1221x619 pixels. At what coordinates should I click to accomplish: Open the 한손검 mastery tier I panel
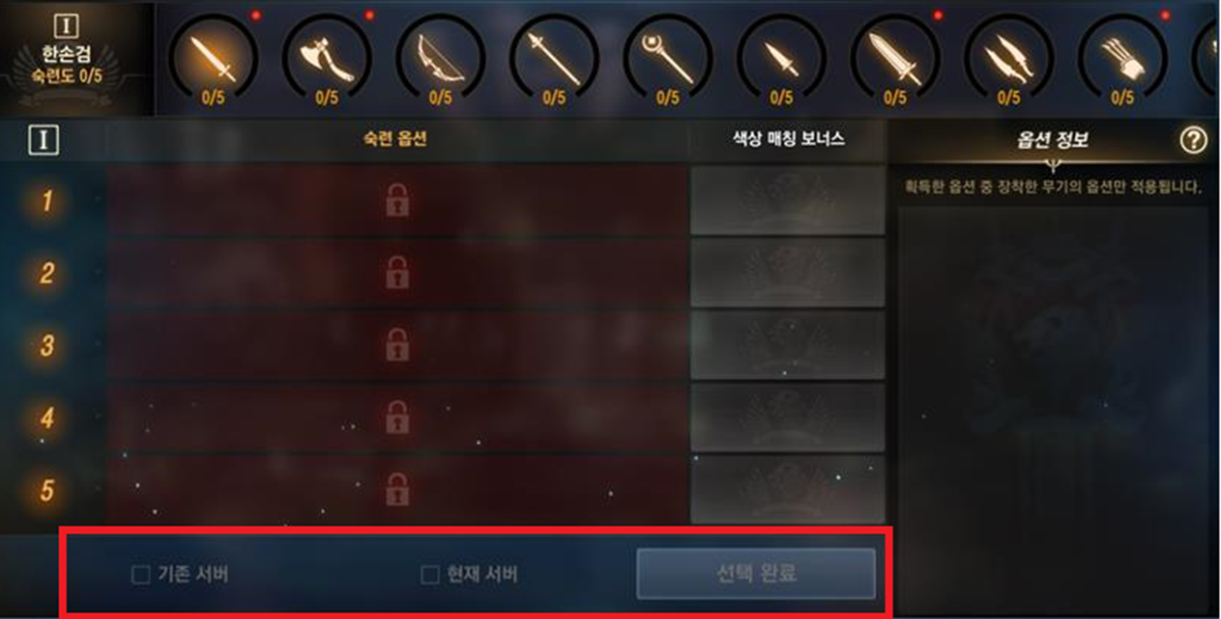coord(77,59)
